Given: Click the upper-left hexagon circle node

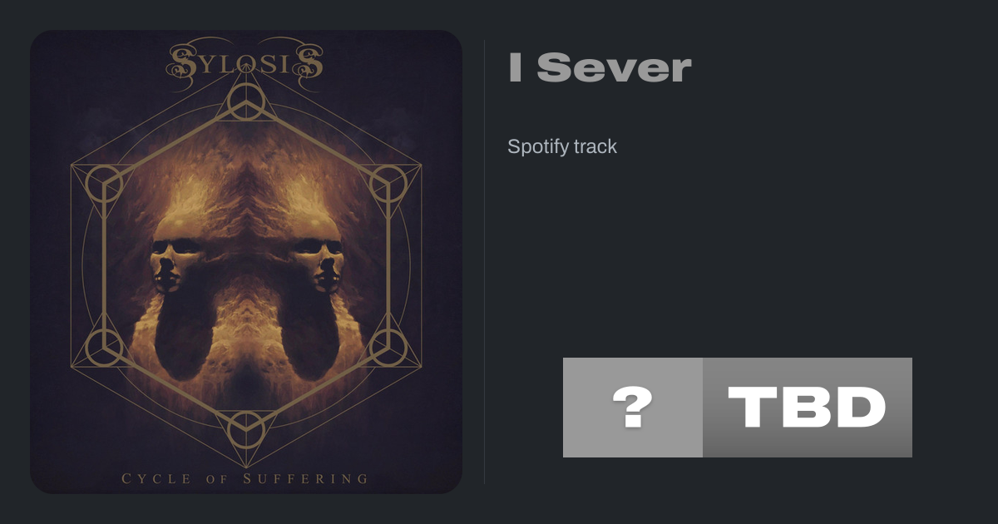Looking at the screenshot, I should click(106, 184).
